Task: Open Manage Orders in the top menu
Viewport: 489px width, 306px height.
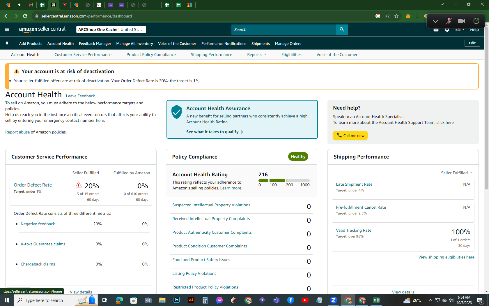Action: 288,43
